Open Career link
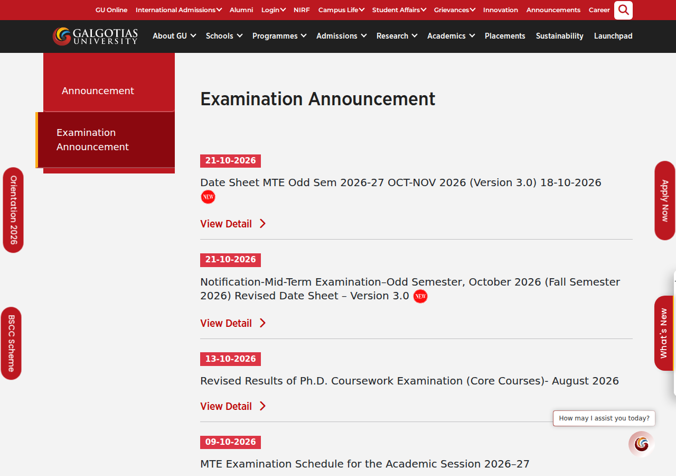The image size is (676, 476). 599,10
